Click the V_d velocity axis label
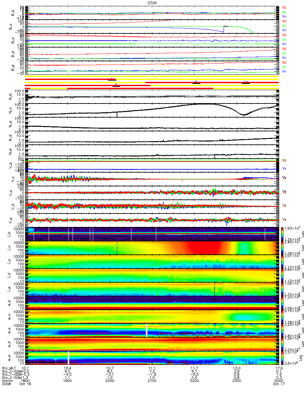The width and height of the screenshot is (304, 393). (x=12, y=207)
